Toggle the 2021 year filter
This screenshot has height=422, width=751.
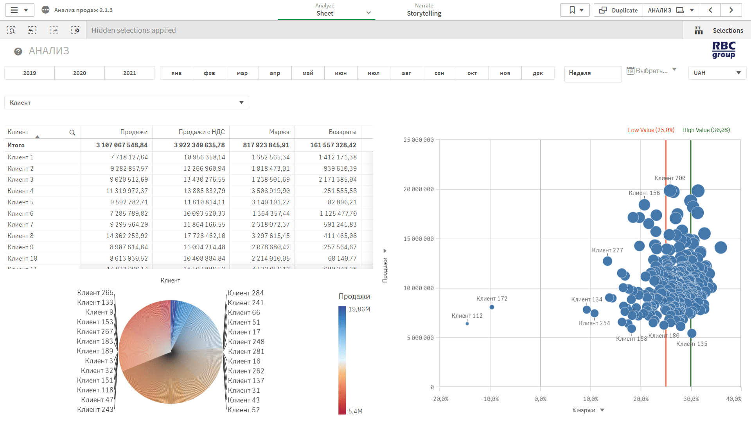click(x=129, y=73)
